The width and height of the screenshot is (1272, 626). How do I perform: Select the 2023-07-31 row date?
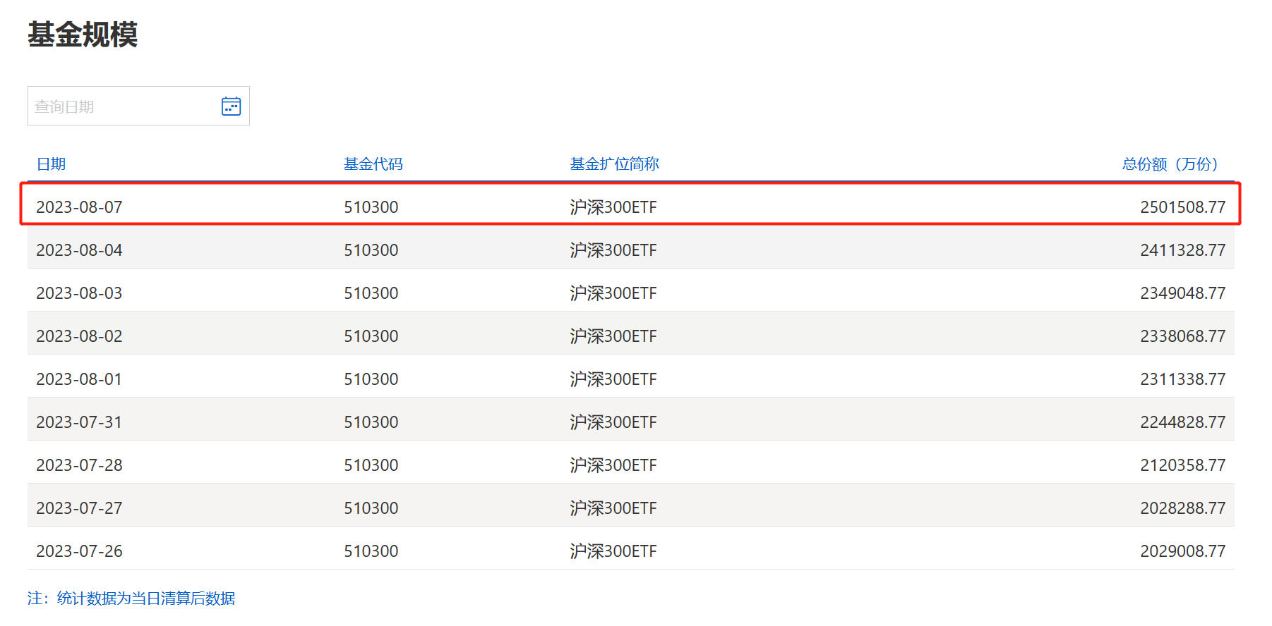click(x=79, y=422)
